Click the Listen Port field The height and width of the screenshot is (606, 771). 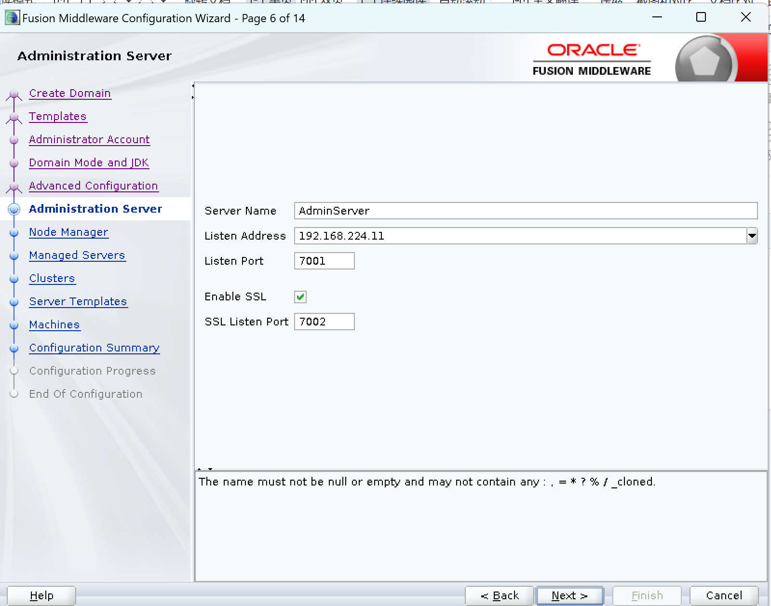coord(325,261)
